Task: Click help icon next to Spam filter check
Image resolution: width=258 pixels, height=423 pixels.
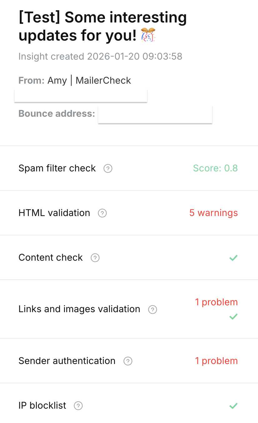Action: tap(108, 169)
